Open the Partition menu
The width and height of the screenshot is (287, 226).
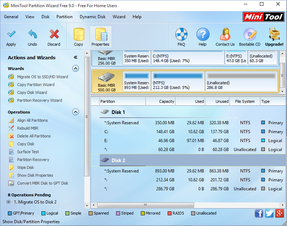coord(64,17)
